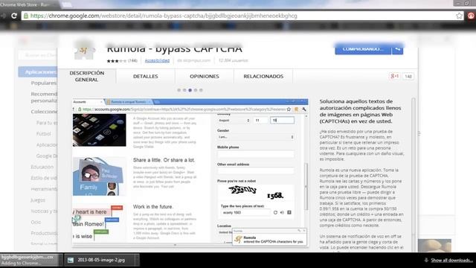Screen dimensions: 476x268
Task: Click the Chrome web store address bar
Action: coord(242,16)
